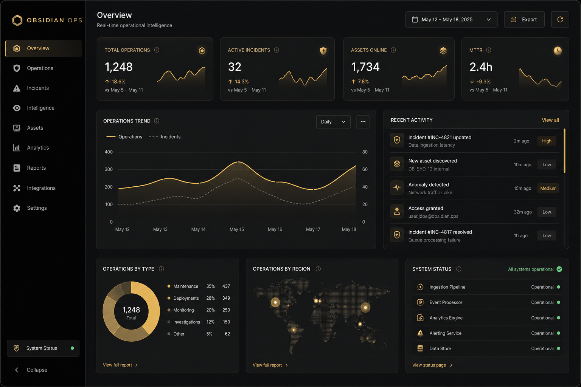The image size is (581, 387).
Task: Click the DB-SYD-12.internal asset name
Action: click(429, 169)
